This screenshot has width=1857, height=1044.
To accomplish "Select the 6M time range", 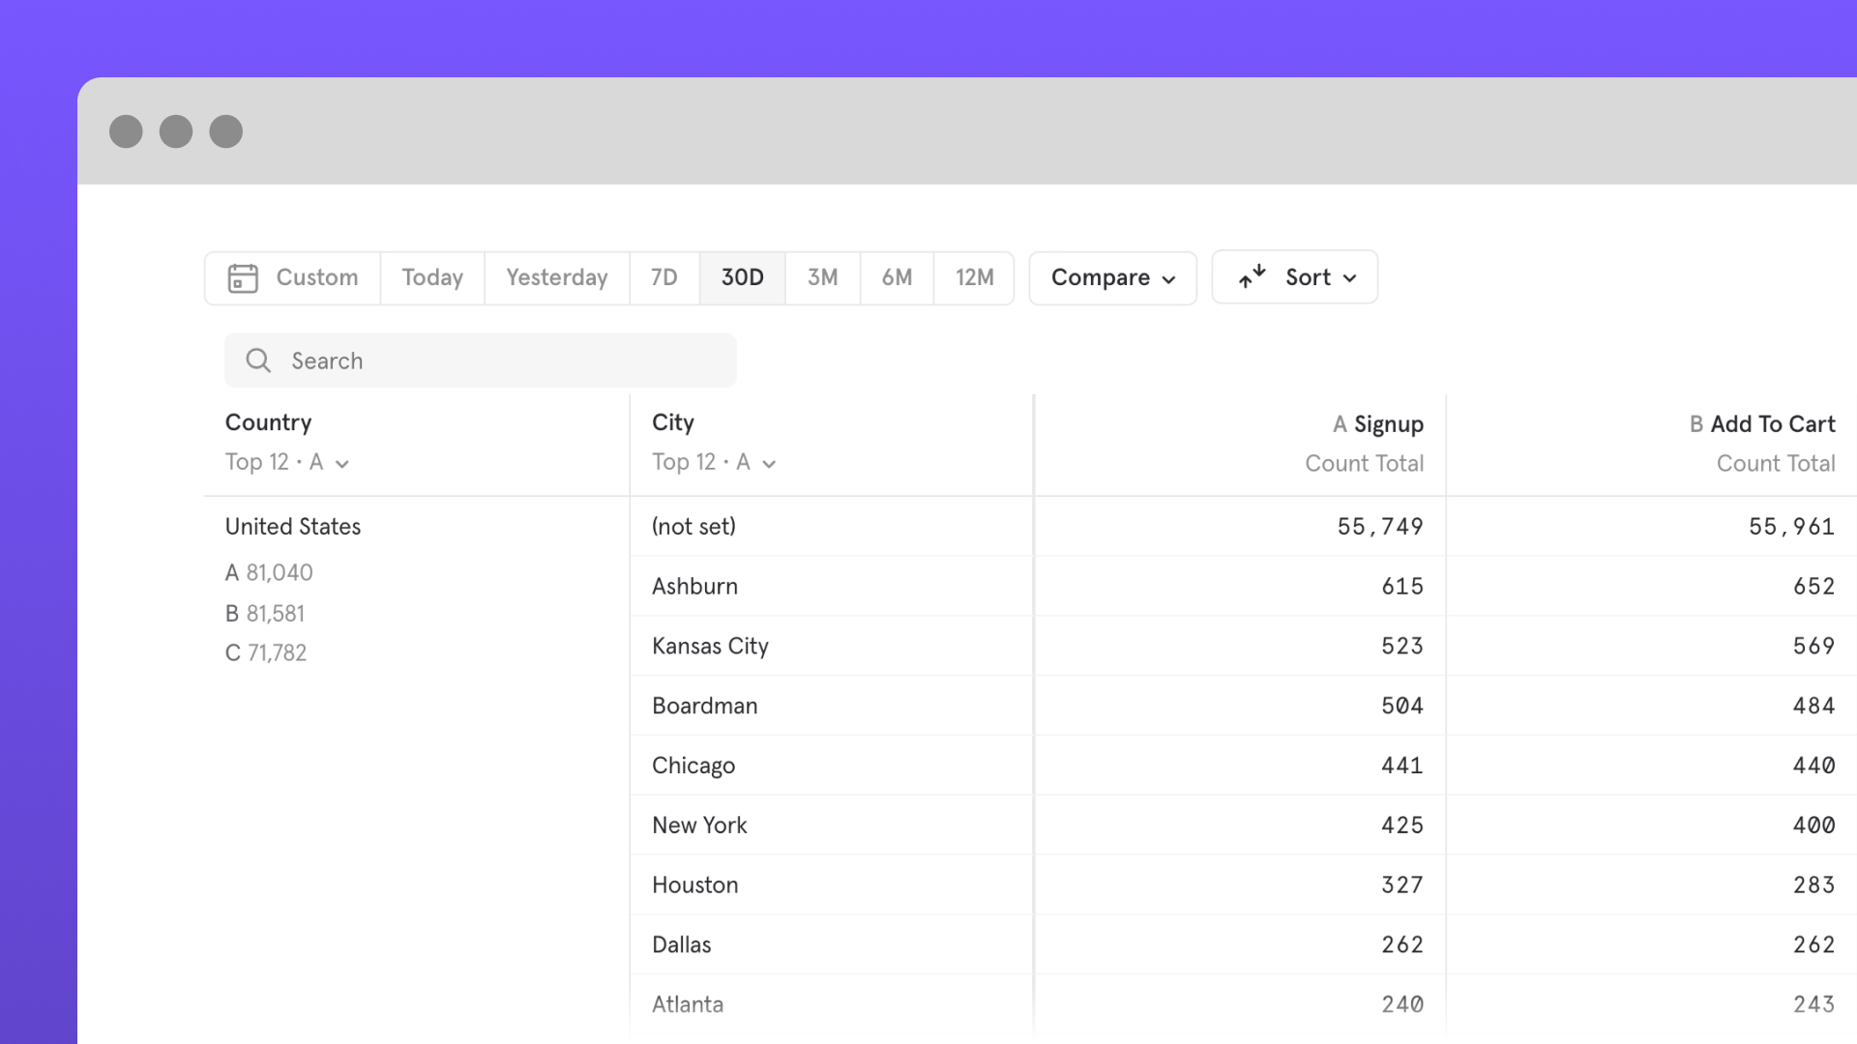I will pos(897,277).
